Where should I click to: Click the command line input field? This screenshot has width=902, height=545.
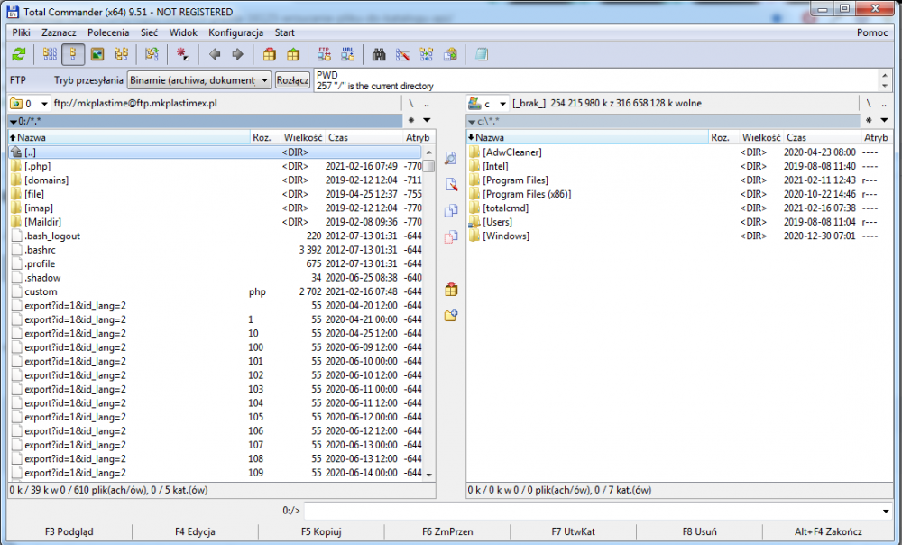tap(592, 511)
